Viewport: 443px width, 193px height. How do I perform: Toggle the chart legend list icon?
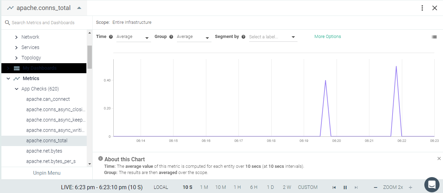point(434,37)
